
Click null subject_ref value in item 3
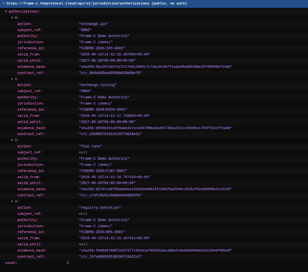pyautogui.click(x=83, y=214)
